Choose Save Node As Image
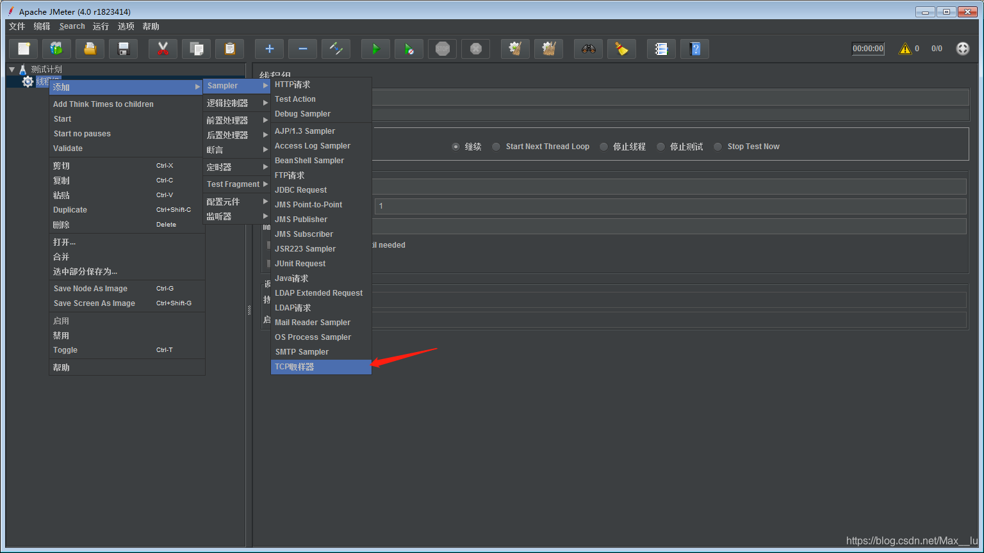The width and height of the screenshot is (984, 553). point(127,289)
